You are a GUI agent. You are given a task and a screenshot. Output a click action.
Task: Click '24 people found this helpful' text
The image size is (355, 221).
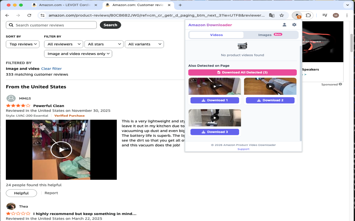34,185
